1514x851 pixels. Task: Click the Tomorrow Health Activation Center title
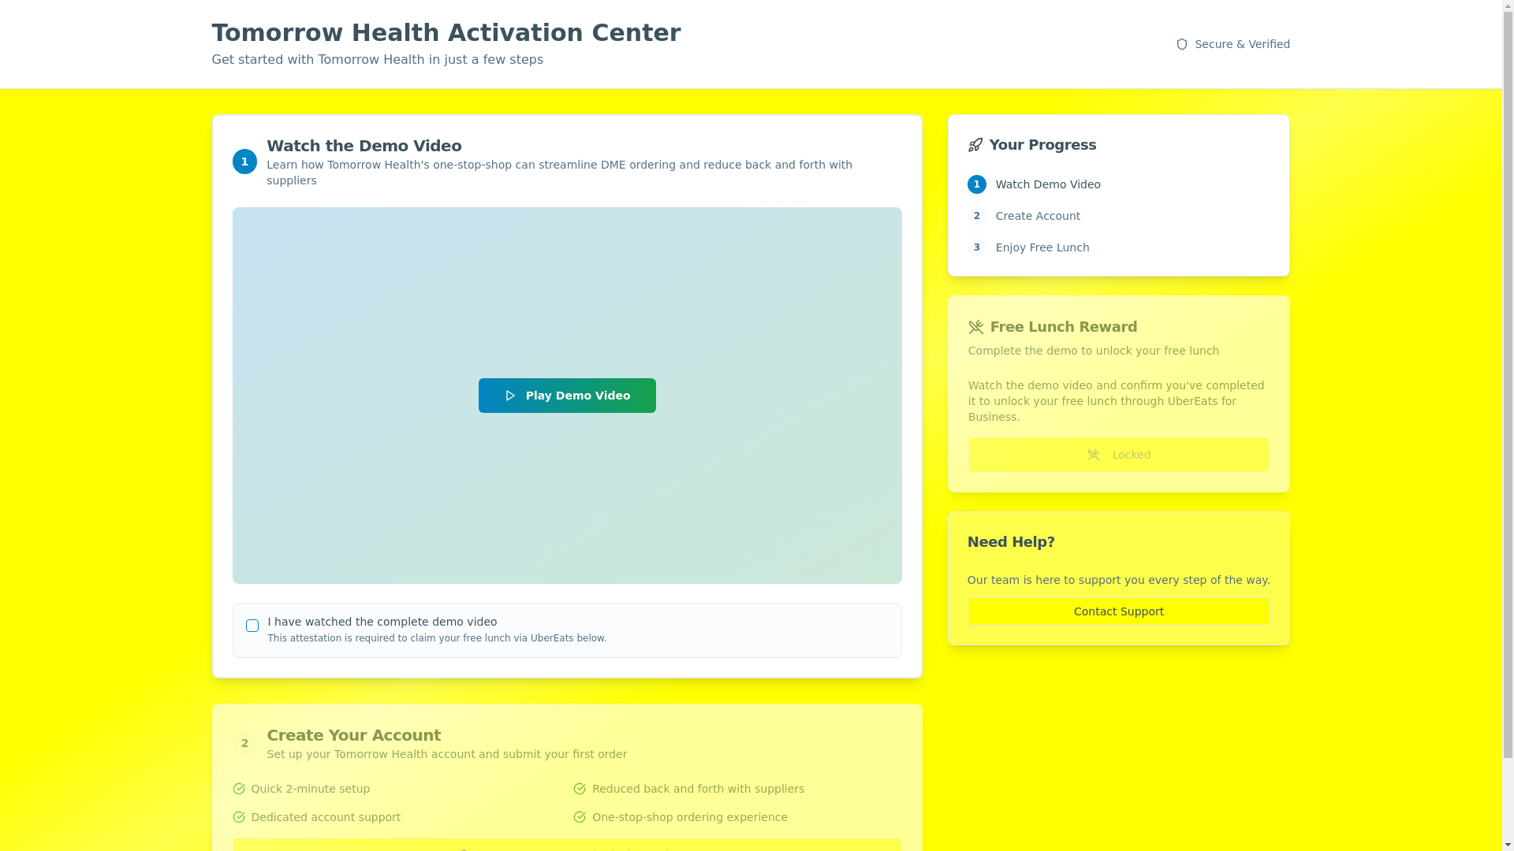[x=446, y=32]
